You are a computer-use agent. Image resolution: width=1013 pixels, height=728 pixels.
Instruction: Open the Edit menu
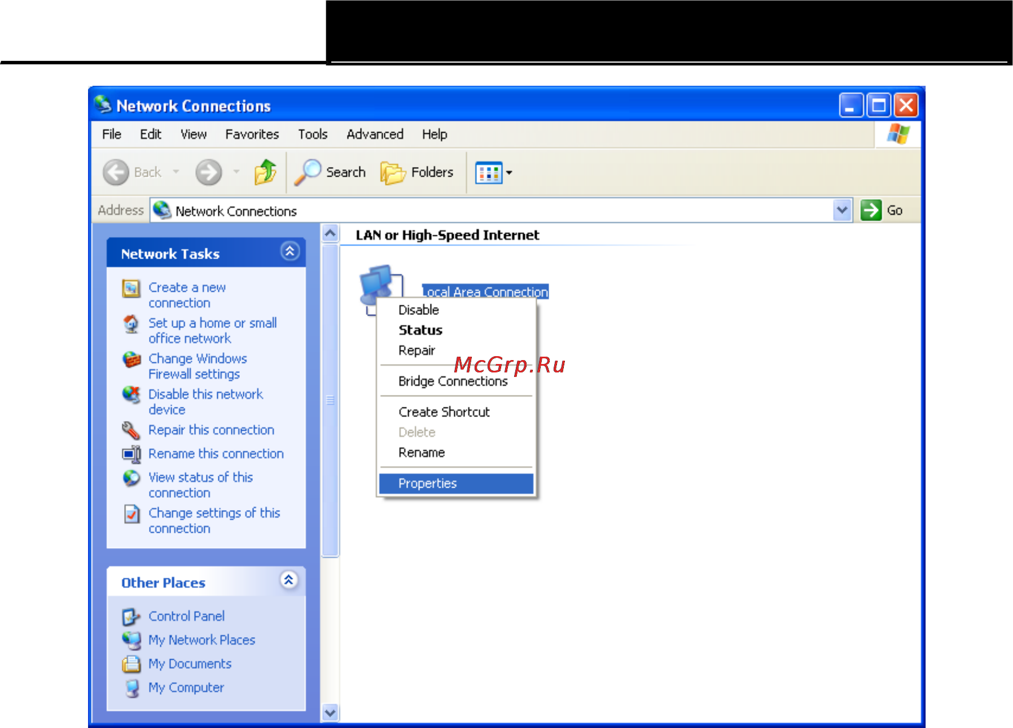pos(151,134)
